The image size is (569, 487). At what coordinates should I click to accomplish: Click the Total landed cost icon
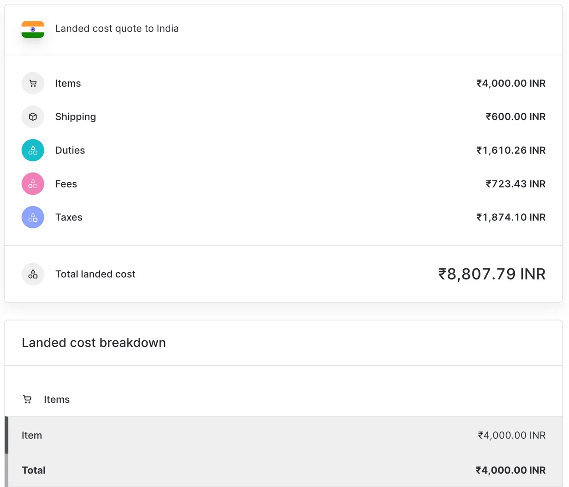coord(32,274)
